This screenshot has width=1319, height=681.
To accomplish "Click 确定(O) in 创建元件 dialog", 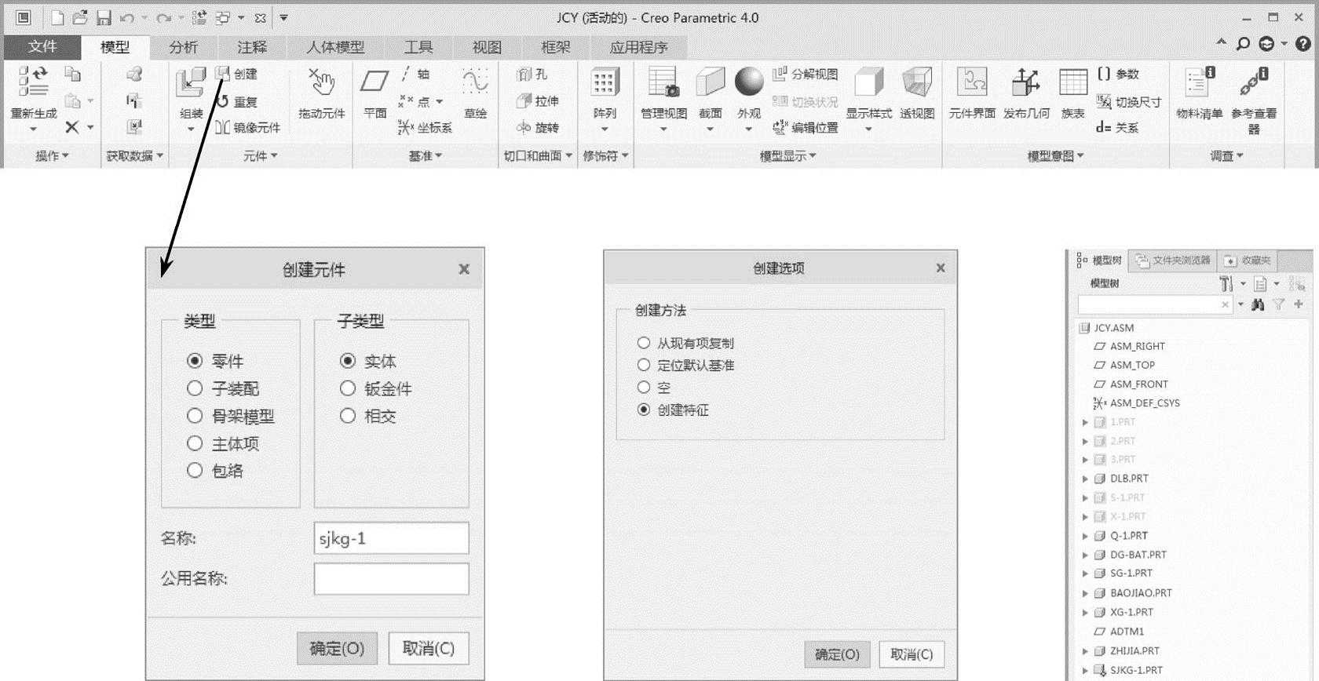I will (337, 648).
